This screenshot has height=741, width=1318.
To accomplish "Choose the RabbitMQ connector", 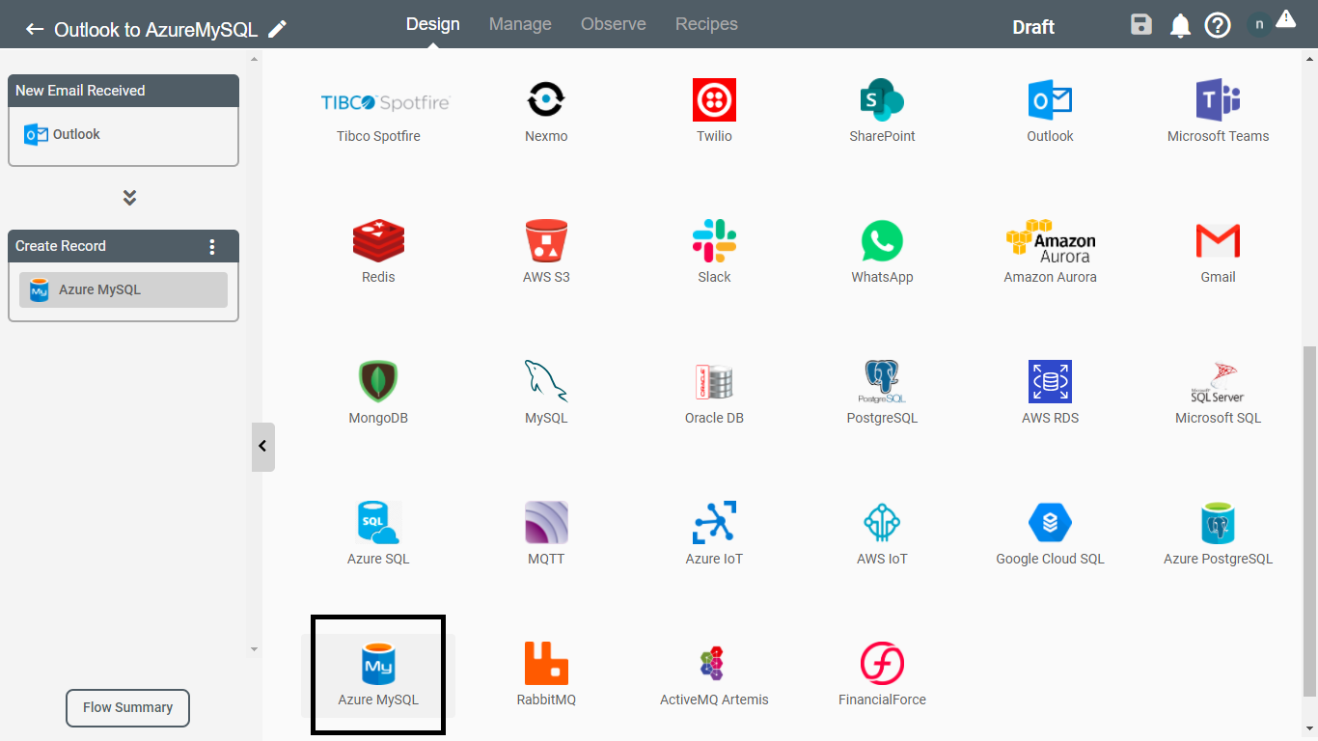I will point(546,675).
